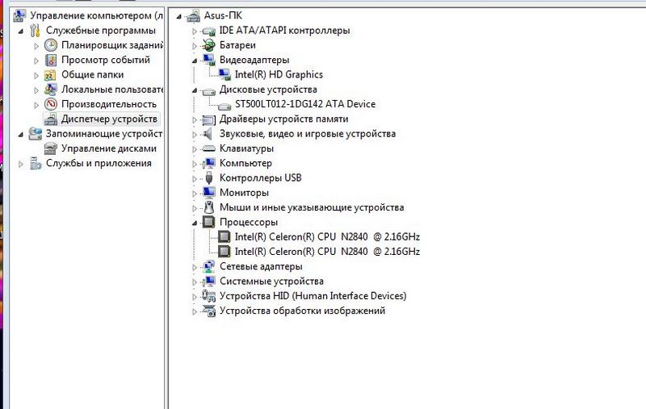646x409 pixels.
Task: Select Управление дисками in the left pane
Action: click(x=108, y=148)
